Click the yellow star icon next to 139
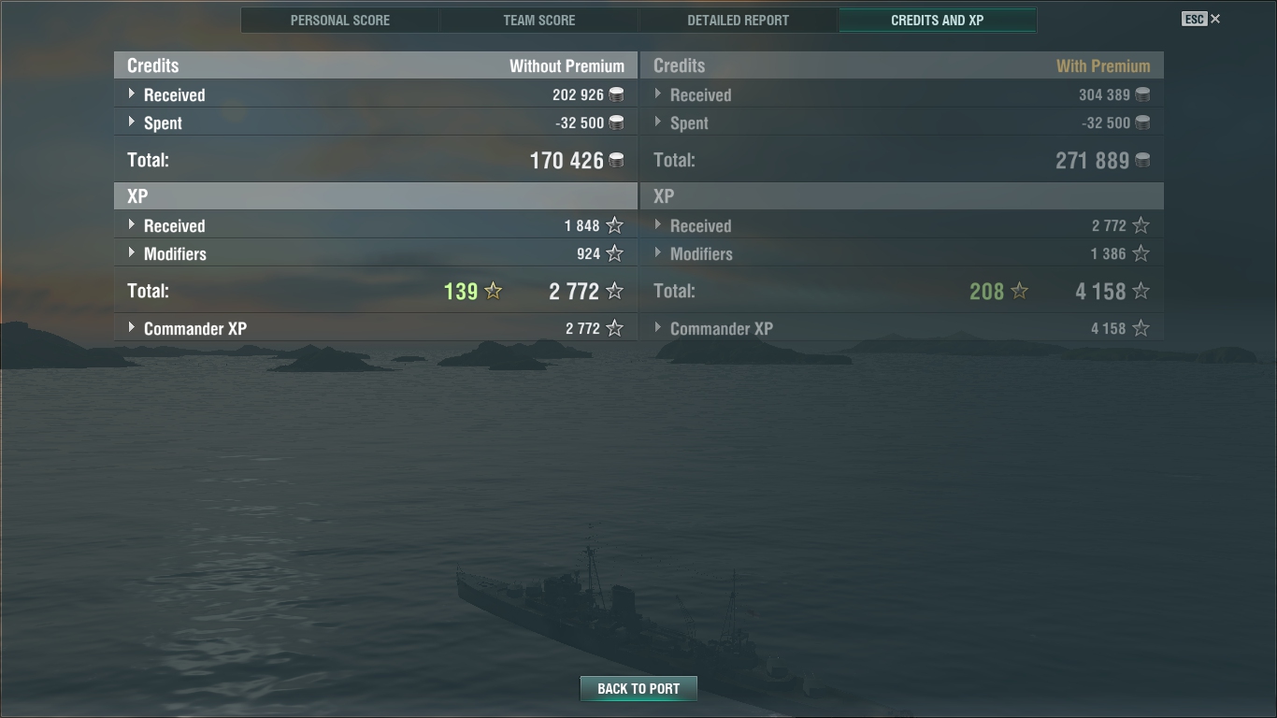 click(493, 291)
